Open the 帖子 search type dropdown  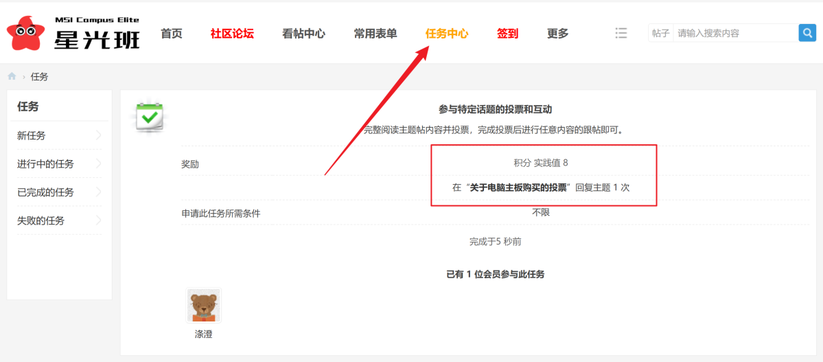point(660,33)
